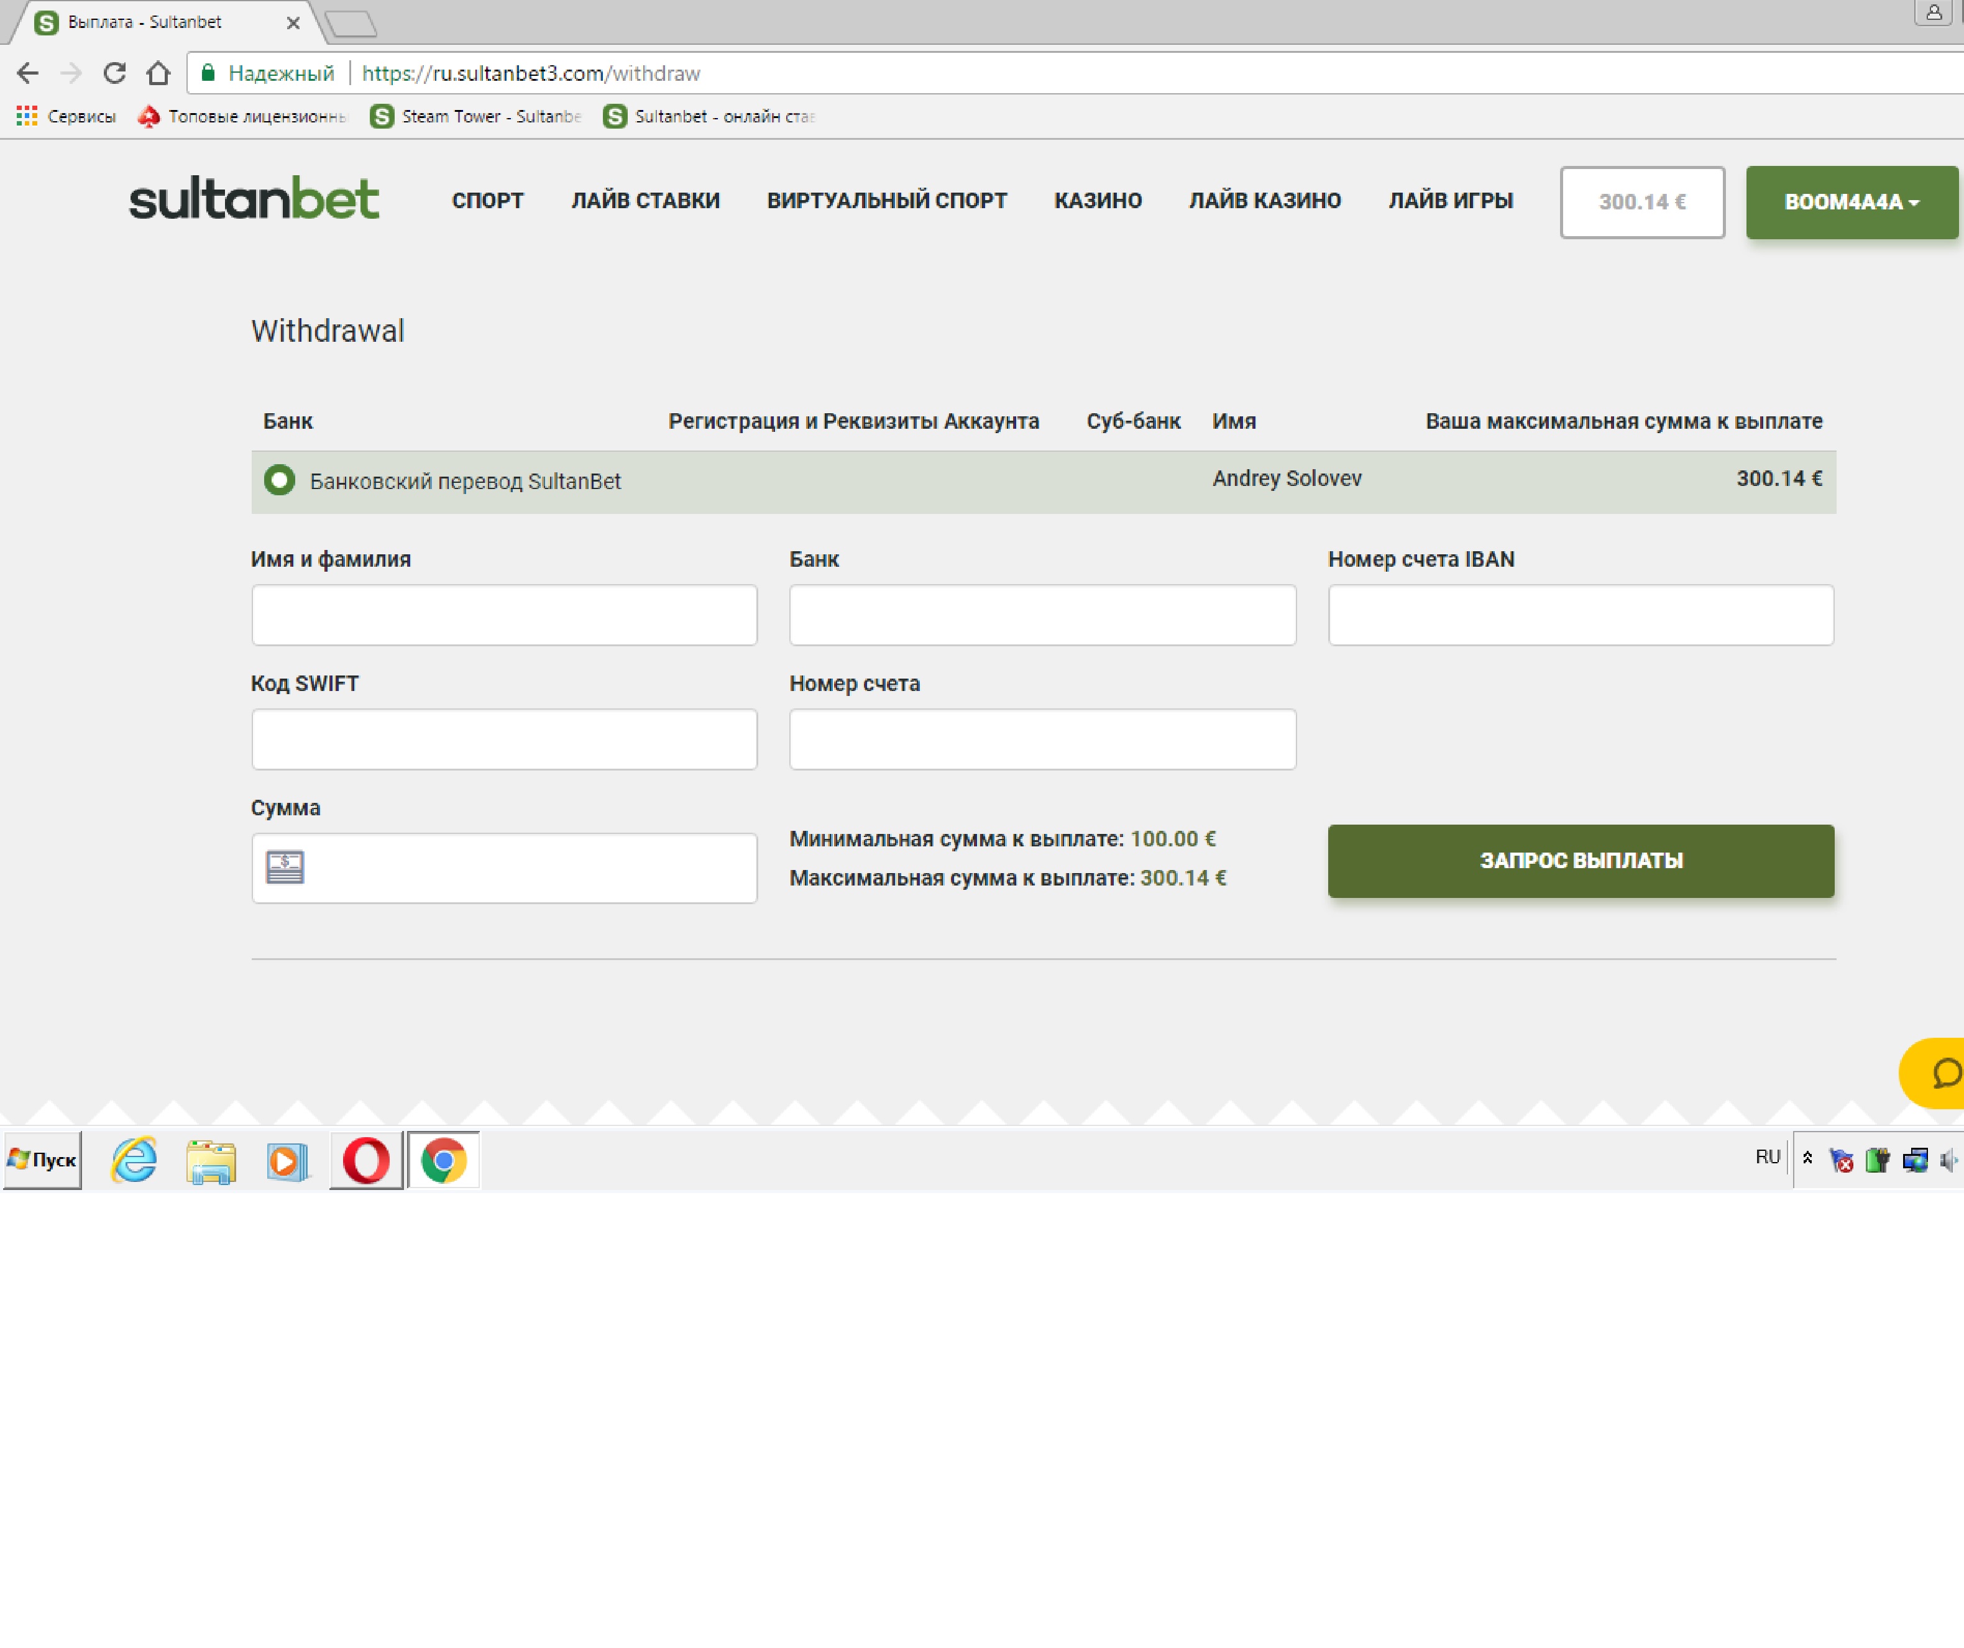Show hidden system tray icons
1964x1648 pixels.
pos(1807,1158)
